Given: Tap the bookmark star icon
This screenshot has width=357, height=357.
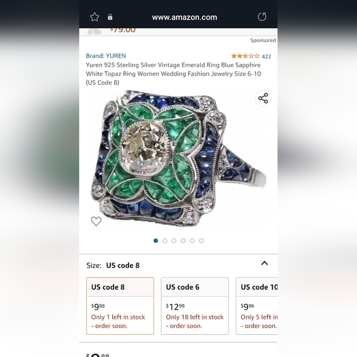Looking at the screenshot, I should pos(95,17).
